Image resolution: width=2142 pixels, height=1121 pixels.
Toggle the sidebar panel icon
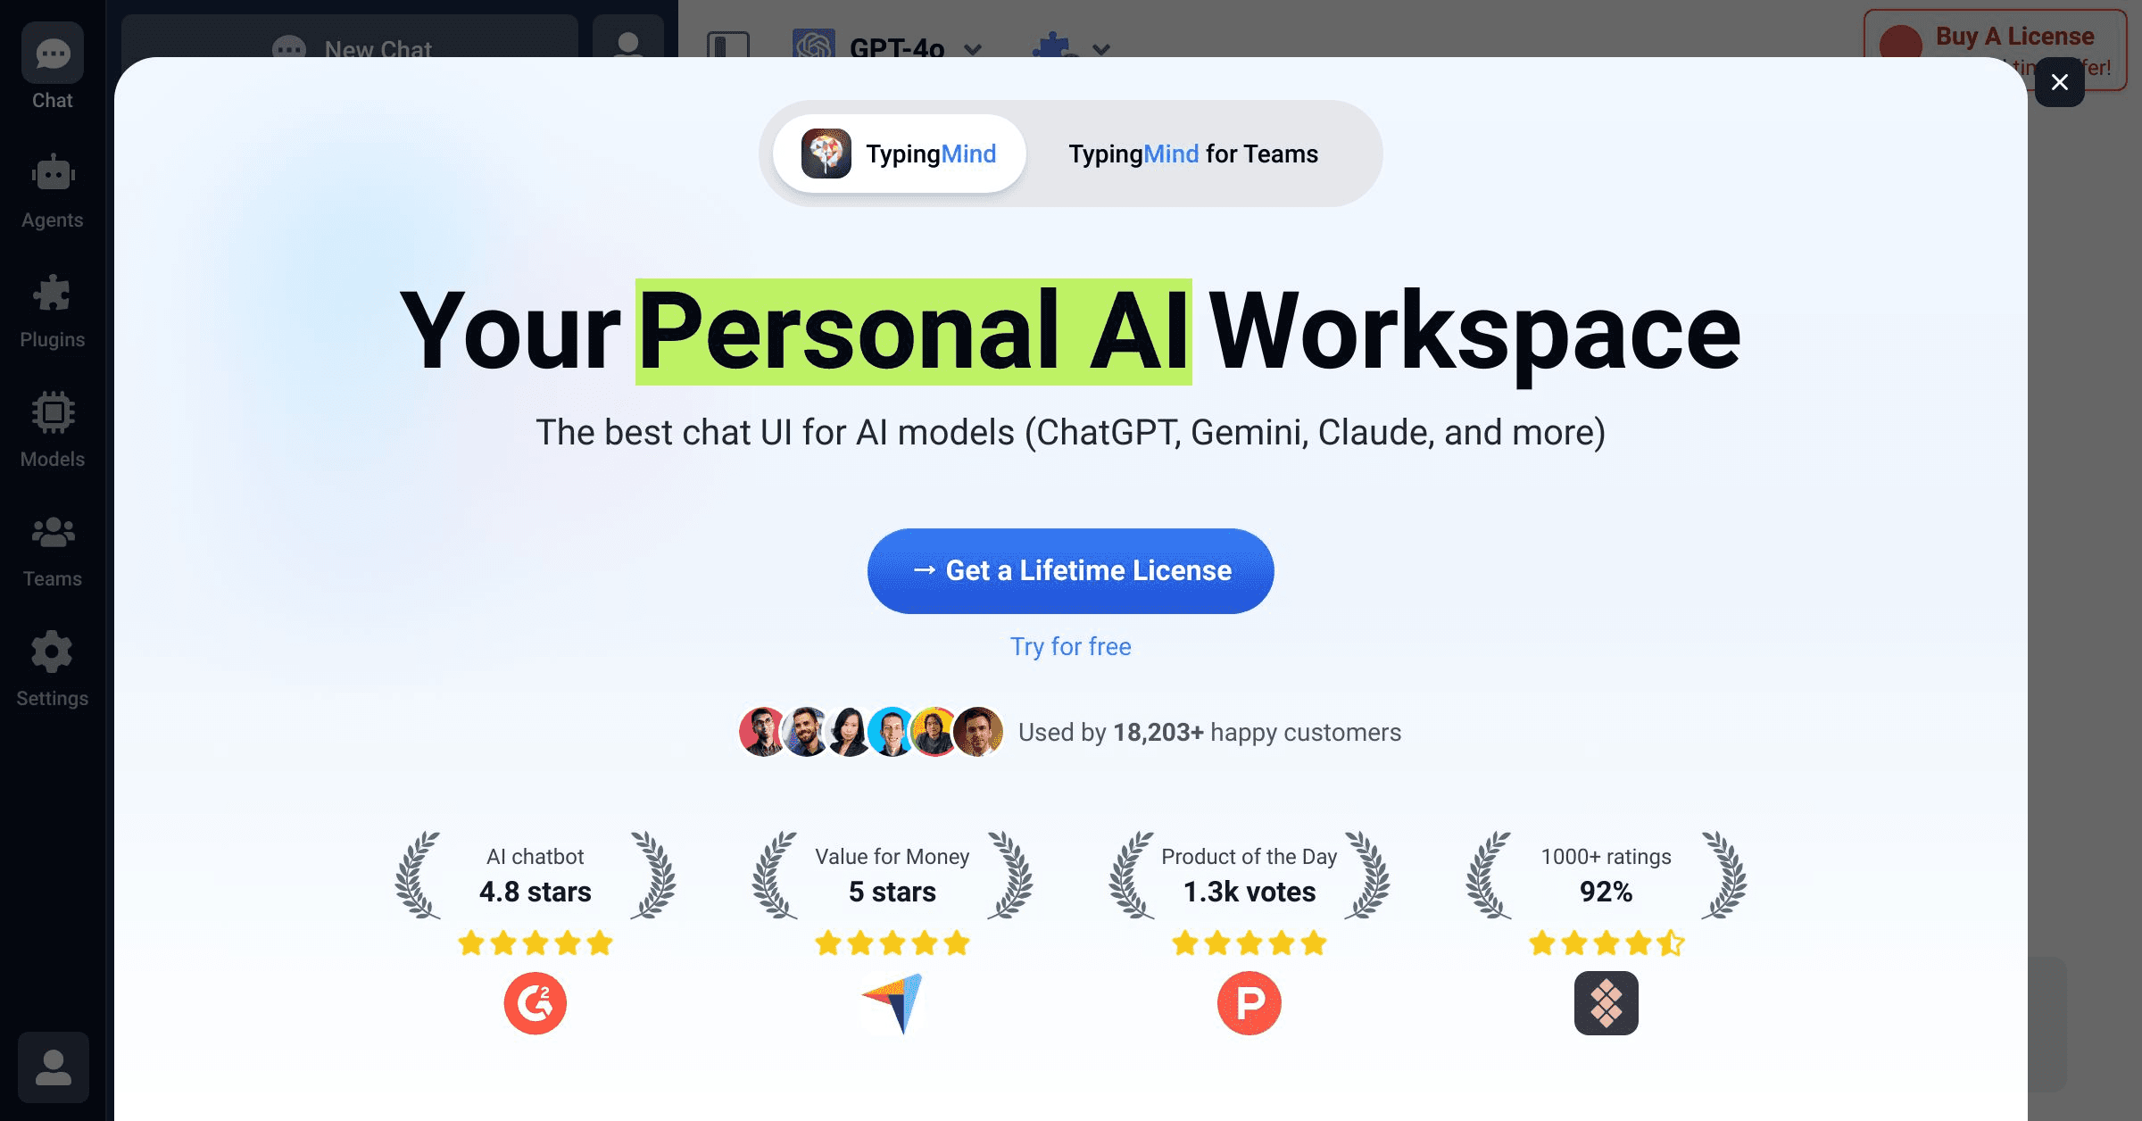point(727,45)
